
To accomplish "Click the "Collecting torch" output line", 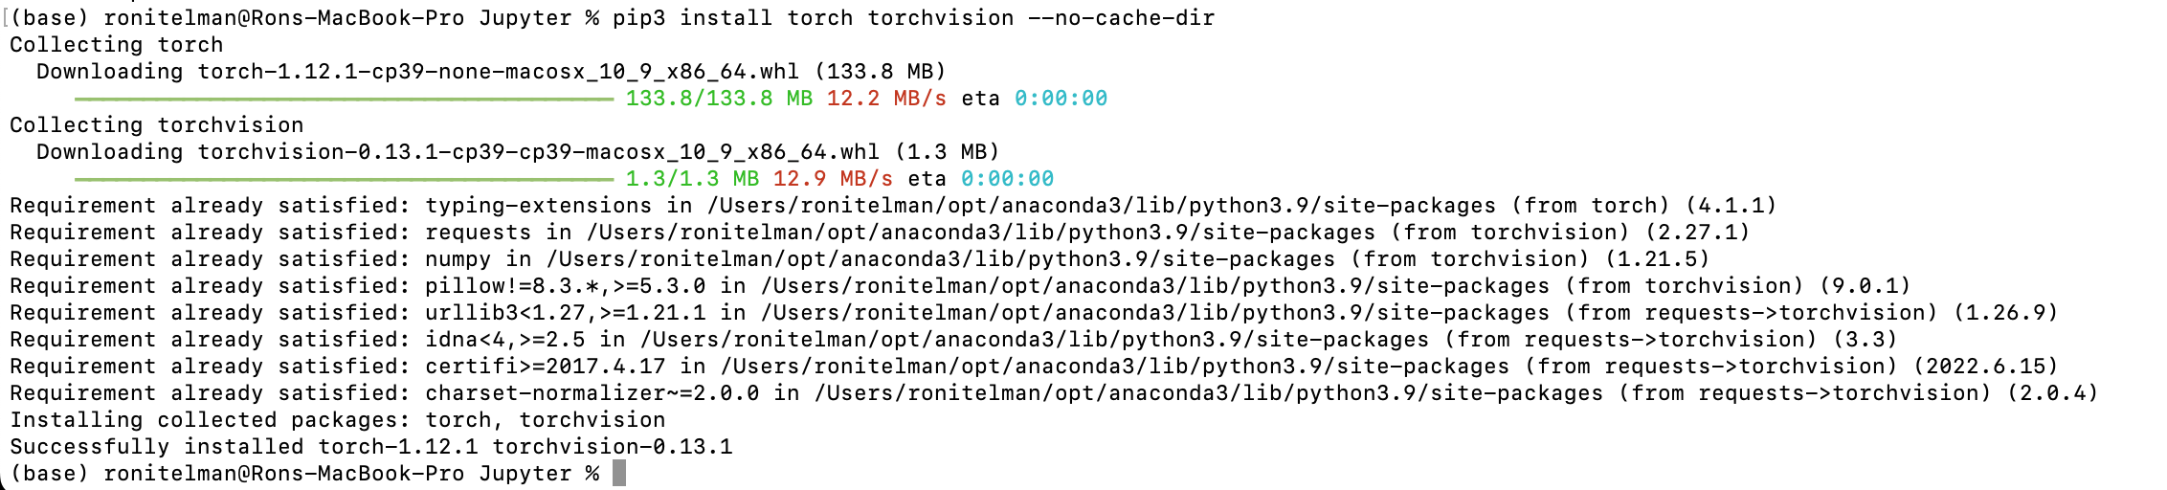I will 116,45.
